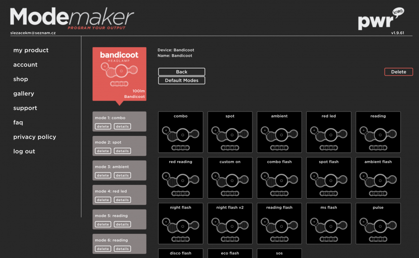Screen dimensions: 419x258
Task: Select the custom on mode tile
Action: coord(230,178)
